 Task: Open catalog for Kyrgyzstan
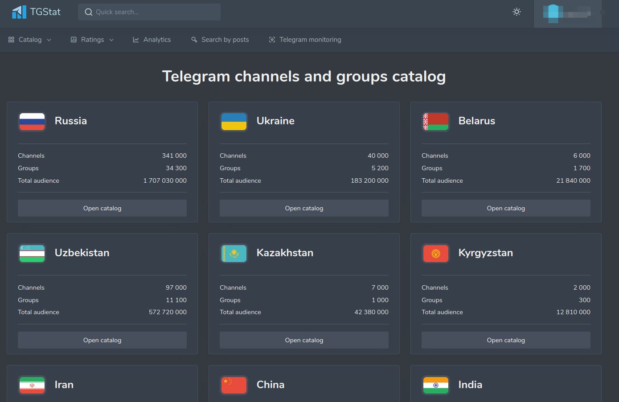(506, 340)
